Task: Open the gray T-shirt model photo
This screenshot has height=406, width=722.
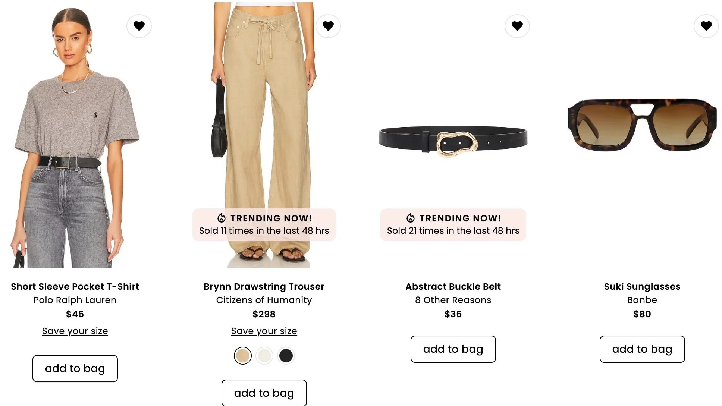Action: tap(75, 135)
